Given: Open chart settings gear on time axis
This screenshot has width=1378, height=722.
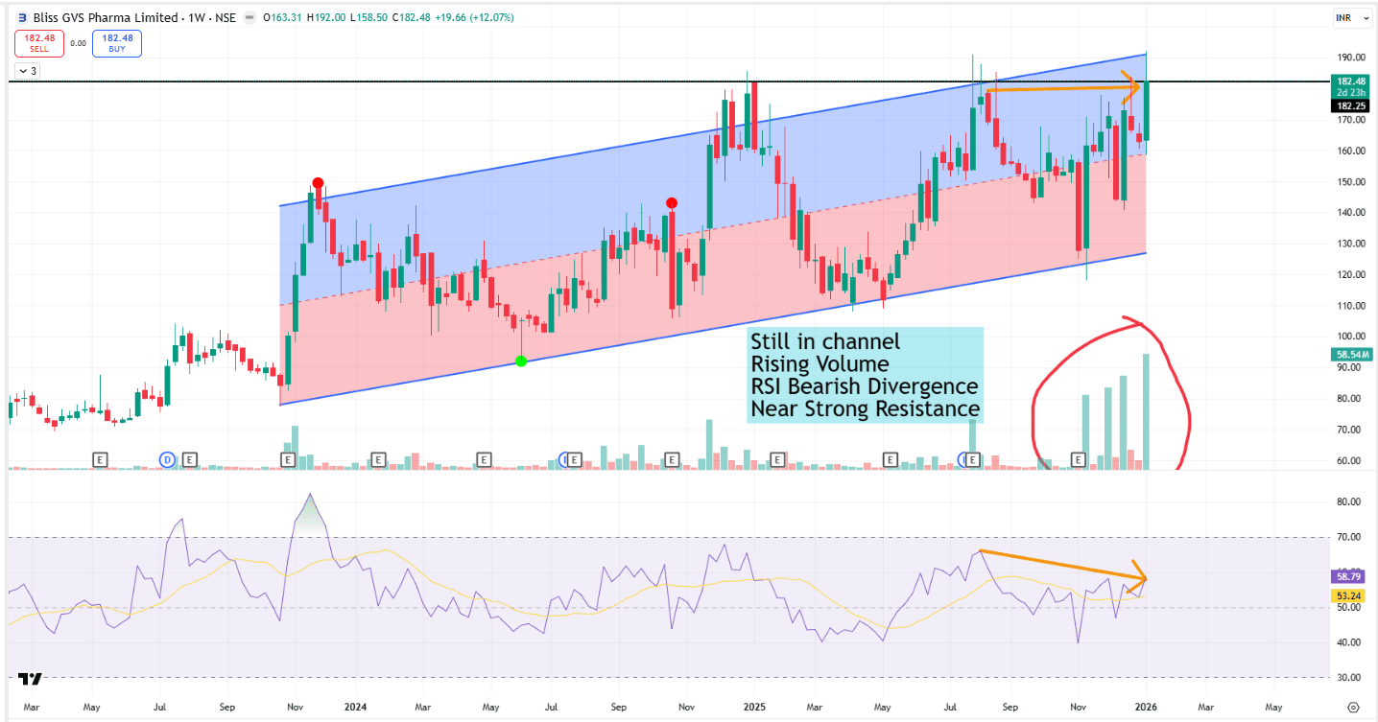Looking at the screenshot, I should [x=1352, y=708].
